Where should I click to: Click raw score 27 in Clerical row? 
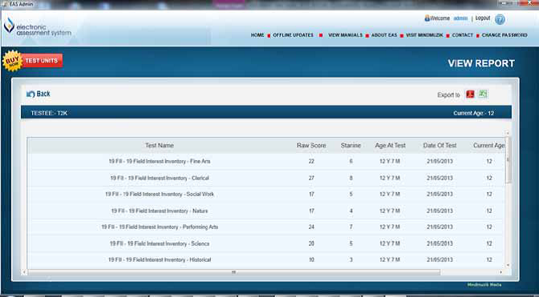pyautogui.click(x=311, y=178)
